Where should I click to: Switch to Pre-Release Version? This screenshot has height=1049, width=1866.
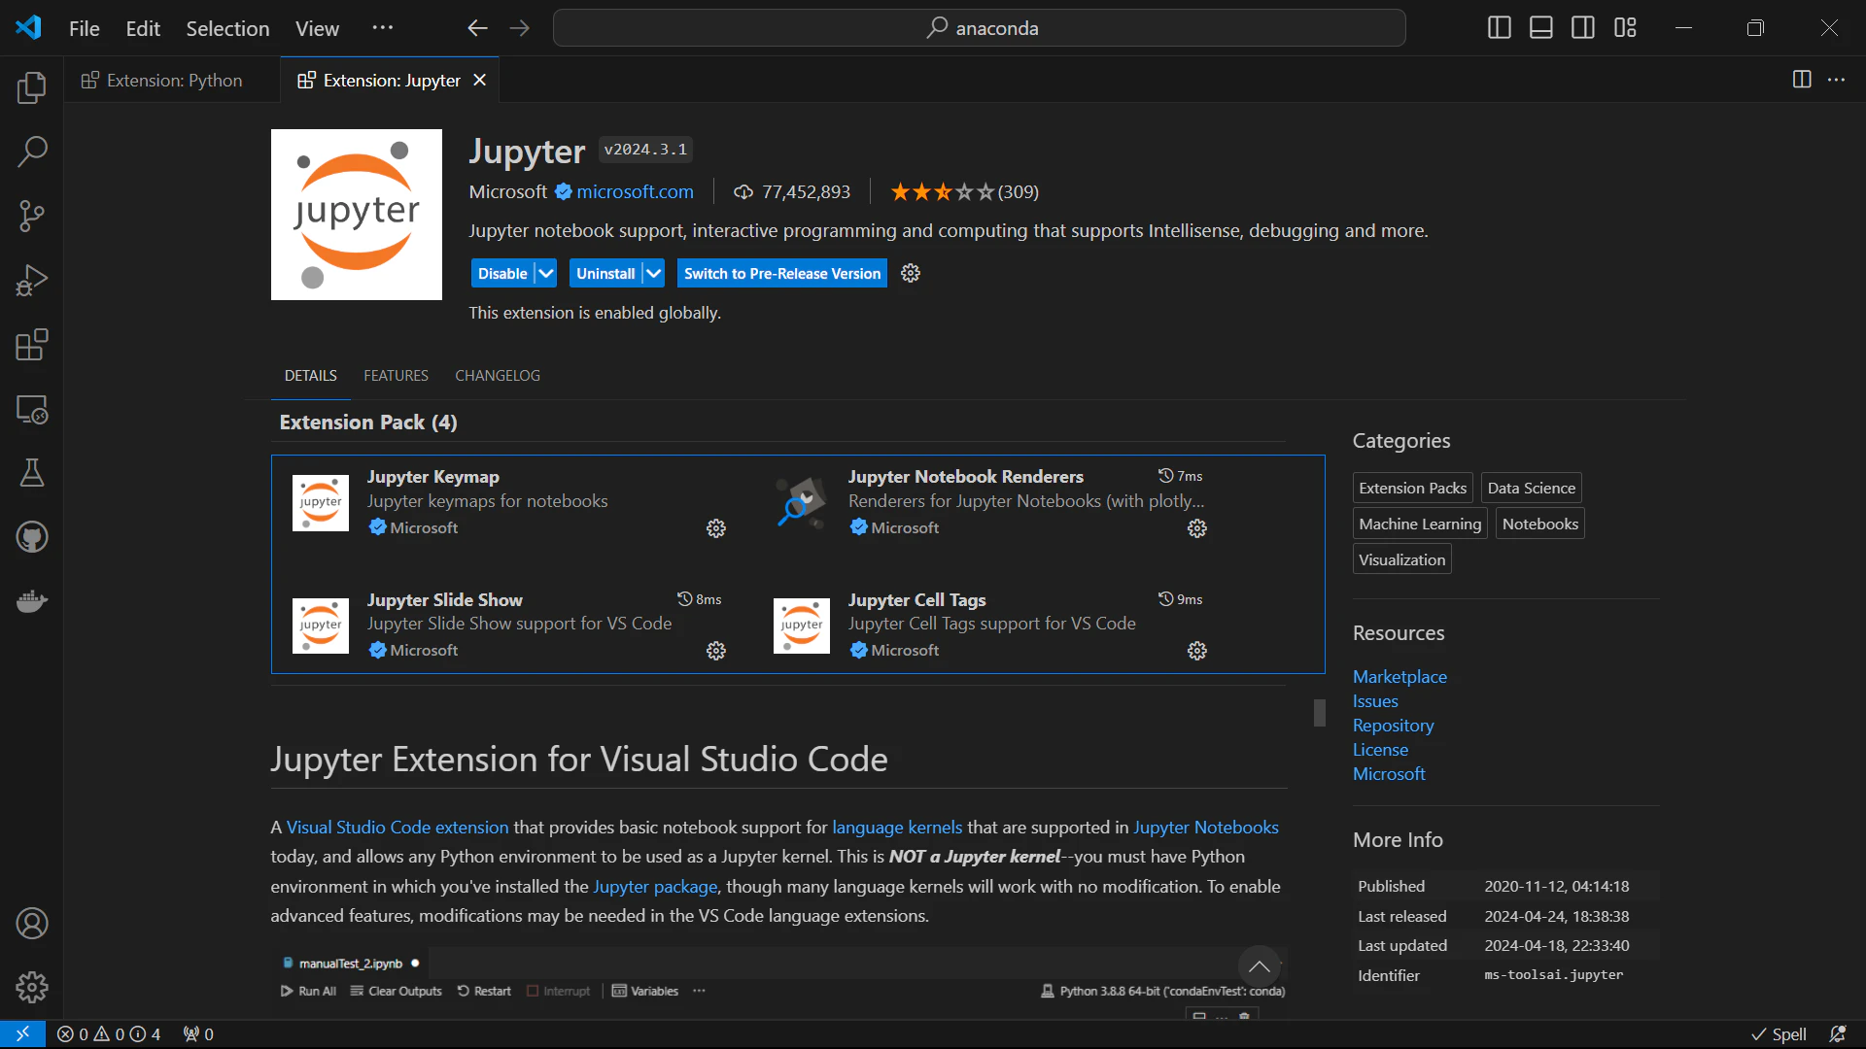[782, 274]
